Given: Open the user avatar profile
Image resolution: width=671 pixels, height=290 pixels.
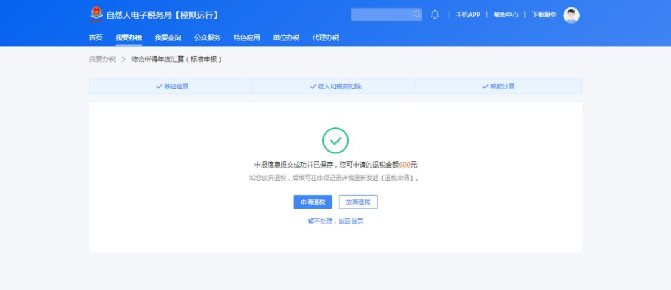Looking at the screenshot, I should click(x=572, y=15).
